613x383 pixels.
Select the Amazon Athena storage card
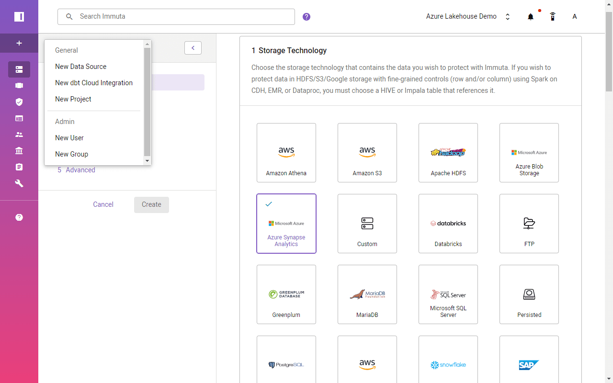[286, 153]
